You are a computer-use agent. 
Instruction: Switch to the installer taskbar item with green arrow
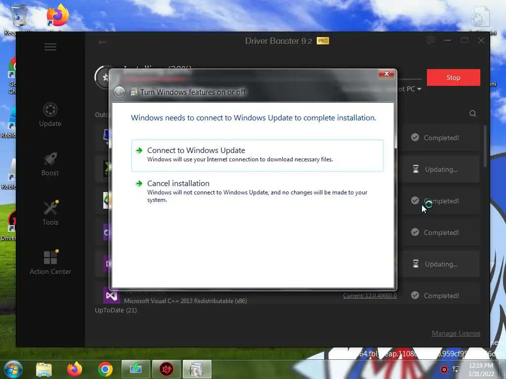(136, 369)
